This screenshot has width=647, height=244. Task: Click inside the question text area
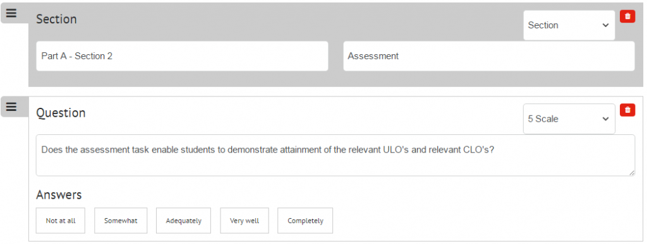(336, 155)
